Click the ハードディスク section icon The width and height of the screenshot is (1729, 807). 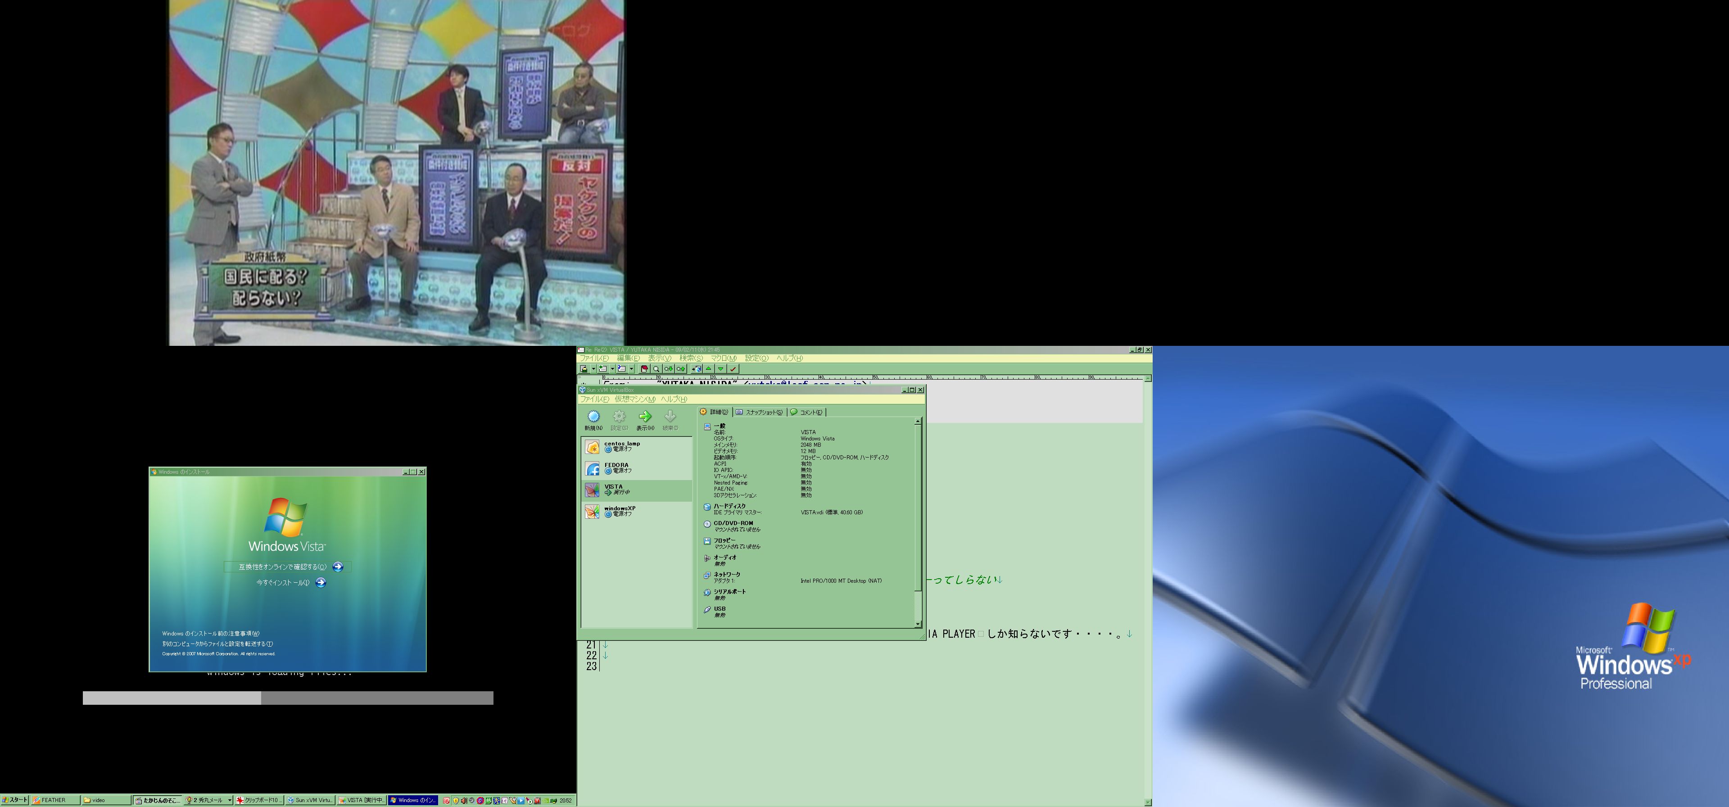707,507
